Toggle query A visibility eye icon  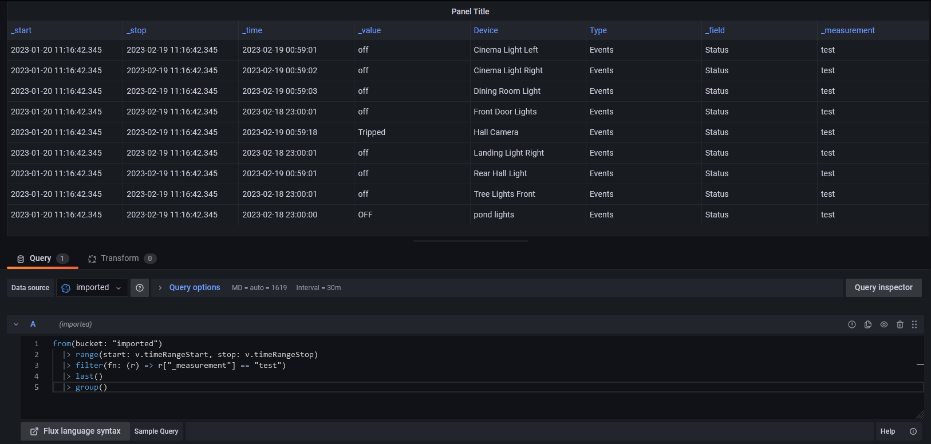pos(884,324)
